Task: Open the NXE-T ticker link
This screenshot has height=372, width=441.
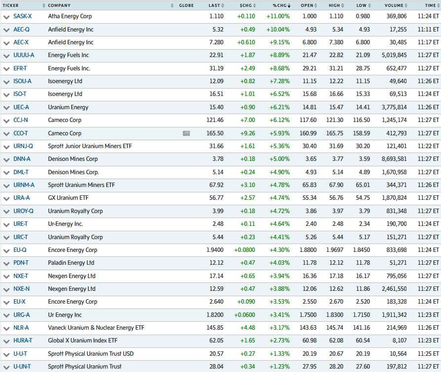Action: (x=21, y=276)
